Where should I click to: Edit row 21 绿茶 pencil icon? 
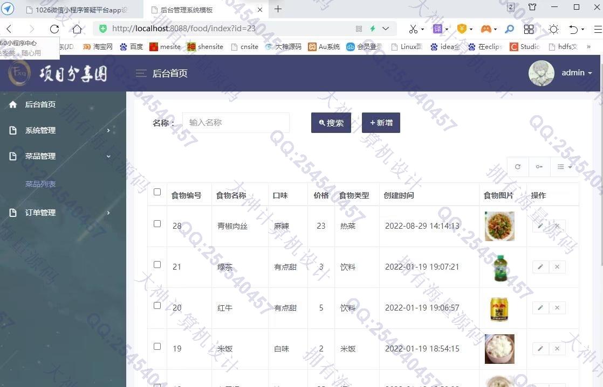(540, 267)
